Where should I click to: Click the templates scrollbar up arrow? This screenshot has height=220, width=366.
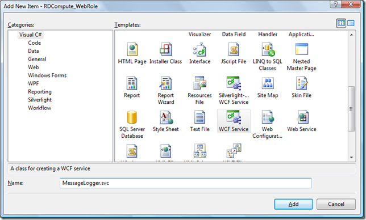point(351,35)
